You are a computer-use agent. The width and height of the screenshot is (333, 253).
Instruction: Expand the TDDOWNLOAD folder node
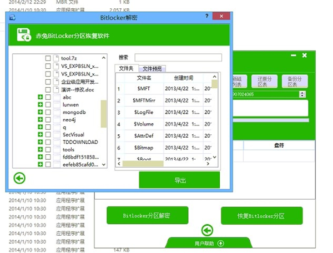point(41,142)
